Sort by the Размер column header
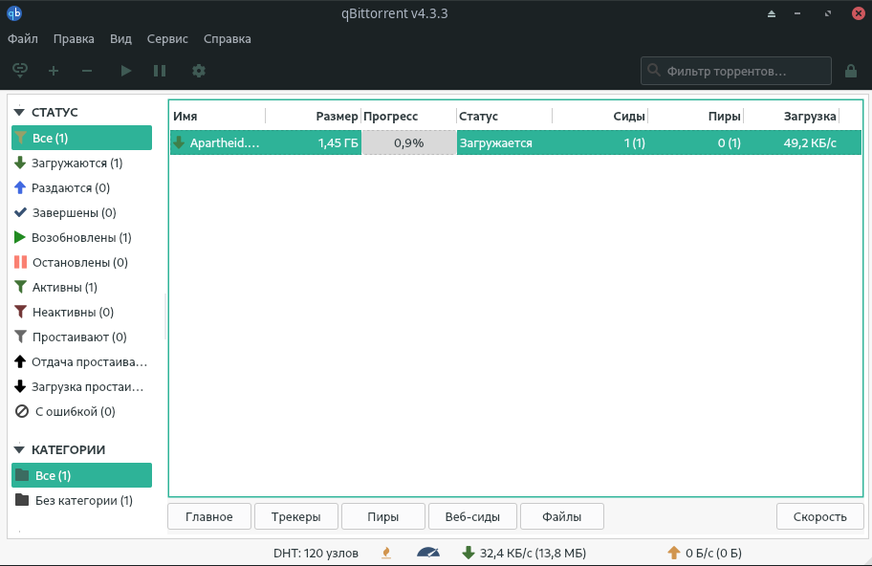This screenshot has width=872, height=566. (313, 117)
